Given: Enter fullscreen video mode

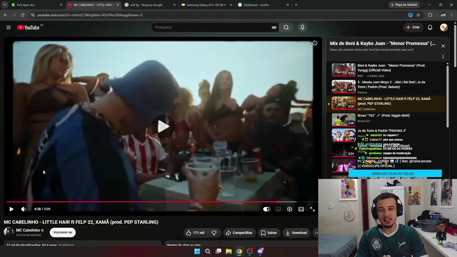Looking at the screenshot, I should [312, 209].
